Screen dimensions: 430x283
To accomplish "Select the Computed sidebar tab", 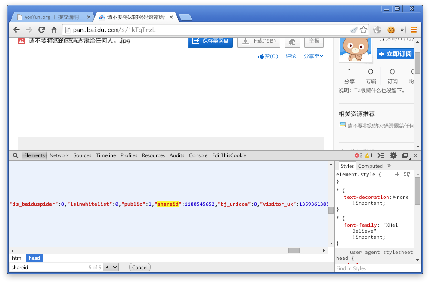I will pos(370,166).
